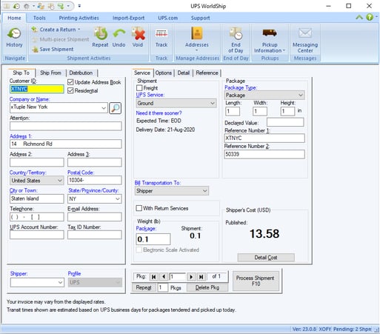Click the green help question icon
This screenshot has height=334, width=380.
(370, 17)
